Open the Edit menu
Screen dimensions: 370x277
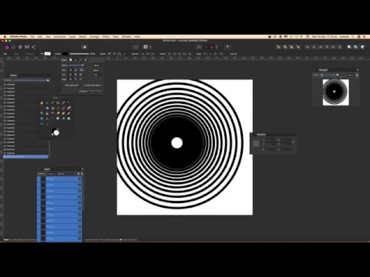[40, 37]
